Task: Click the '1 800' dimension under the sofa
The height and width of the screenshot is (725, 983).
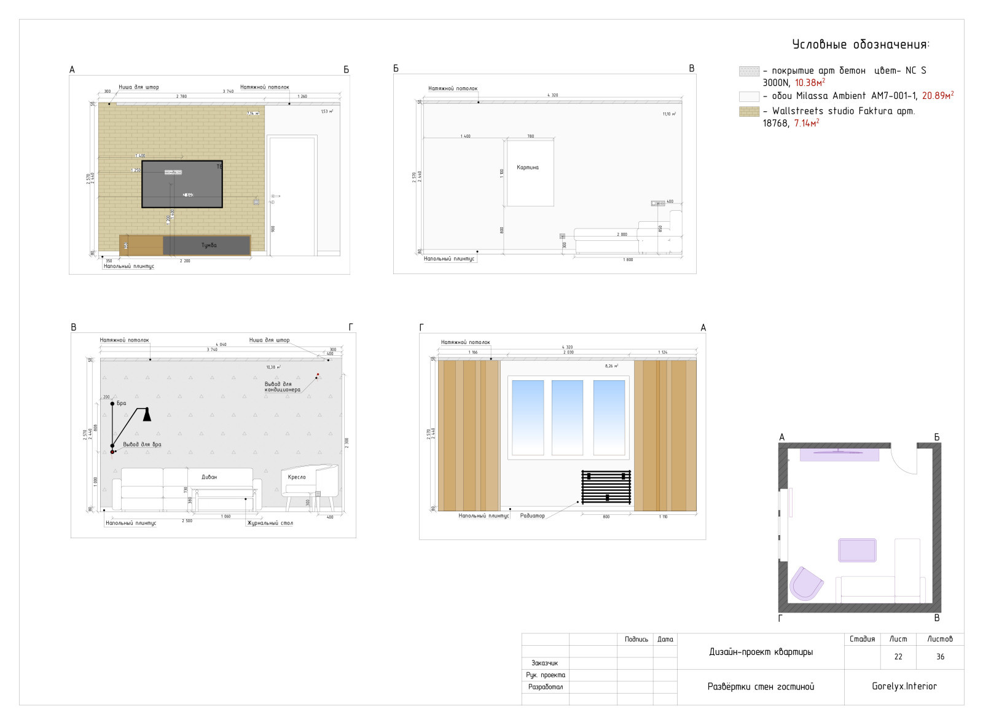Action: (628, 260)
